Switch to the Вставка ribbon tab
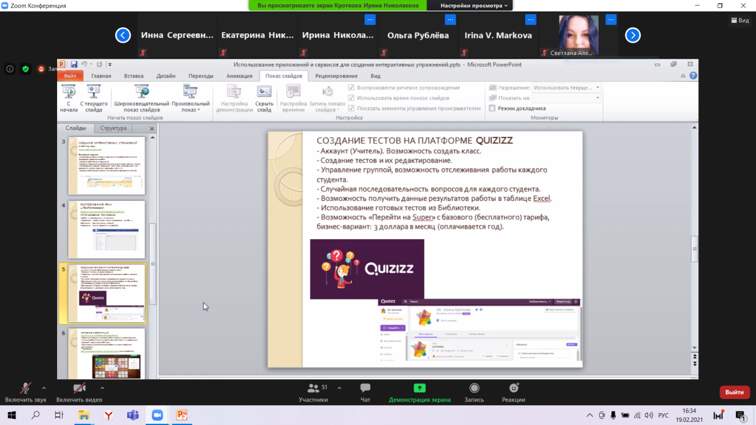 133,76
